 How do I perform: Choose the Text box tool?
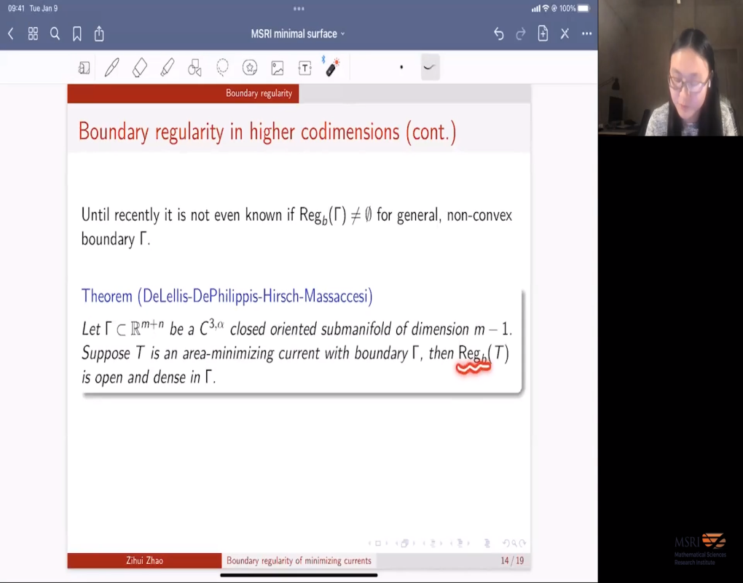tap(305, 68)
